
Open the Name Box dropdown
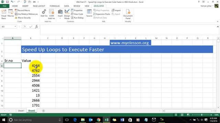15,27
